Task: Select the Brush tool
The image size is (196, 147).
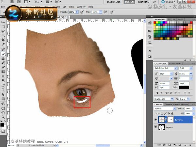Action: [3, 54]
